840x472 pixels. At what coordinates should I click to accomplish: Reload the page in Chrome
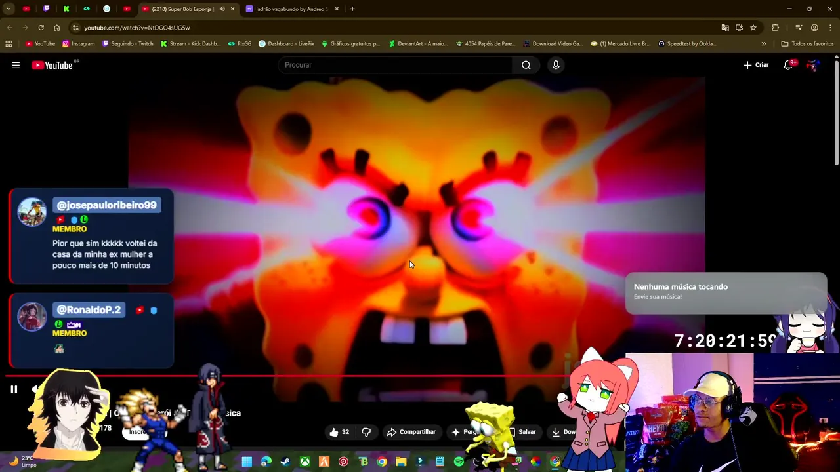point(41,28)
